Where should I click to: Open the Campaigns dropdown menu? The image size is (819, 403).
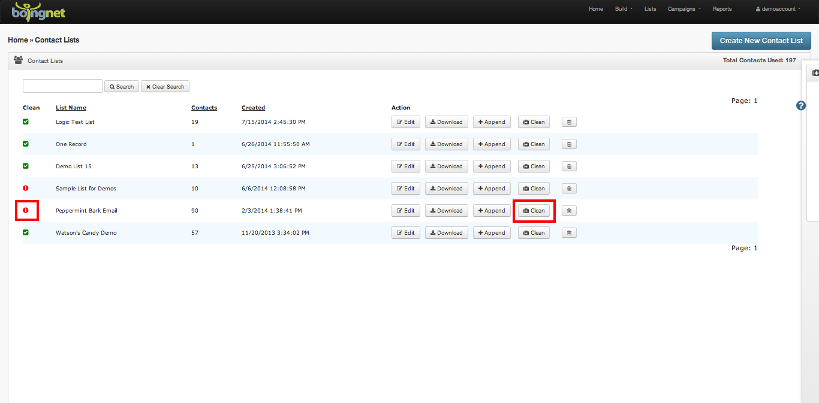pyautogui.click(x=683, y=8)
